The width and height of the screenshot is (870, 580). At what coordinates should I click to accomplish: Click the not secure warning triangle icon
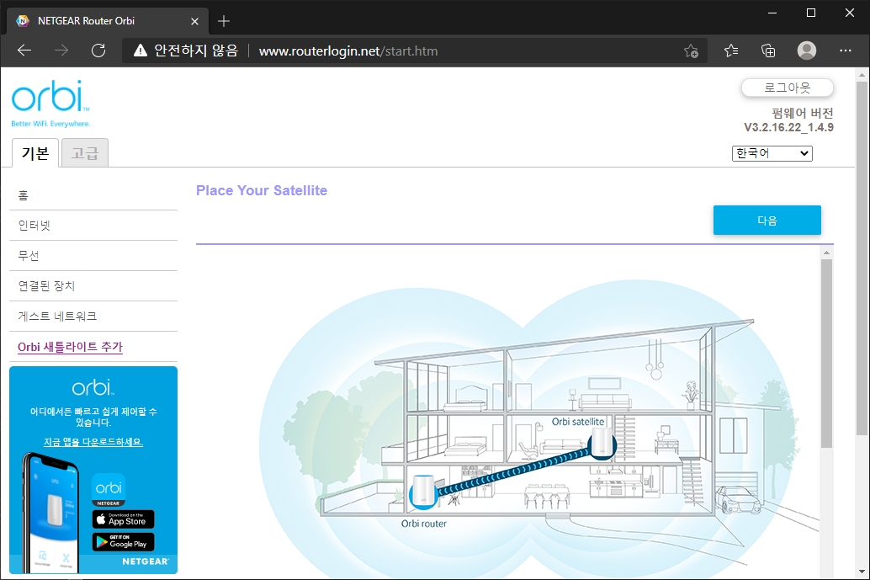coord(141,51)
